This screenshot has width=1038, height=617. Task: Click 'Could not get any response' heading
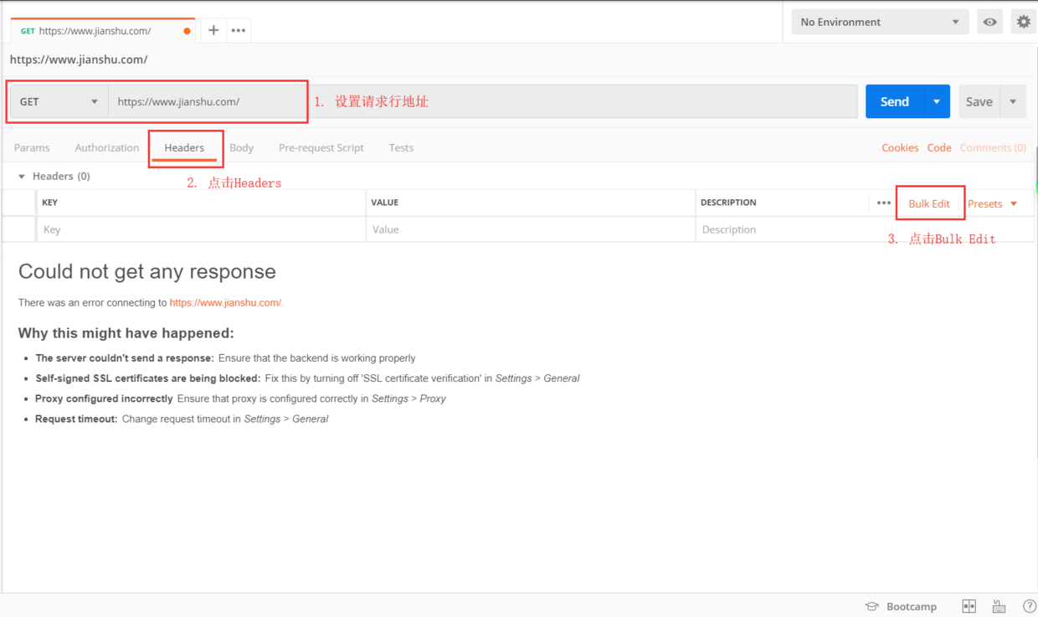point(147,271)
